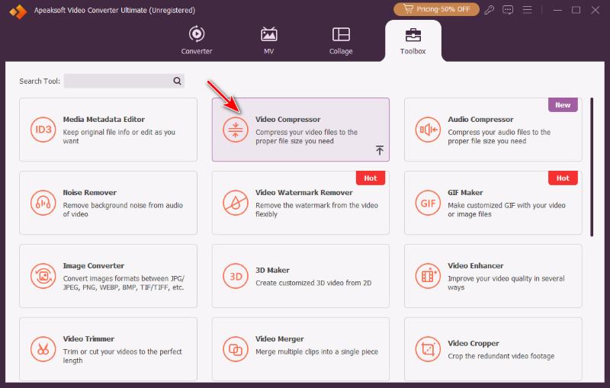Open the Video Enhancer icon
This screenshot has height=388, width=610.
click(x=428, y=276)
